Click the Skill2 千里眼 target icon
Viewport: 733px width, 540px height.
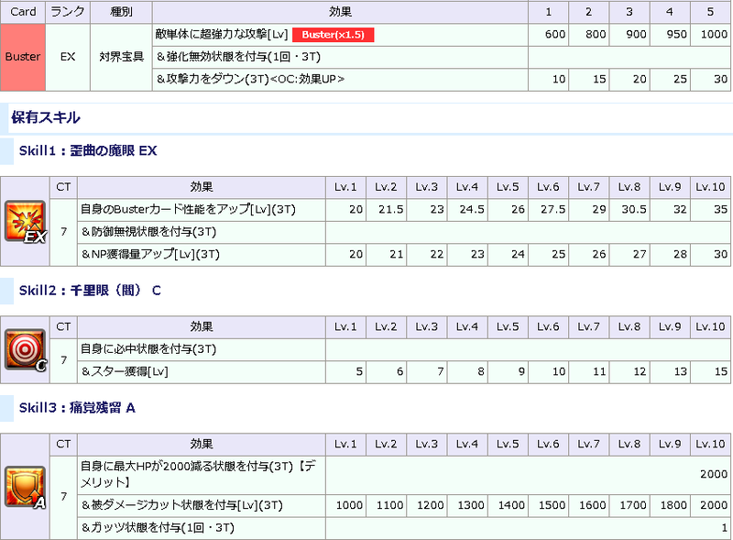coord(26,350)
